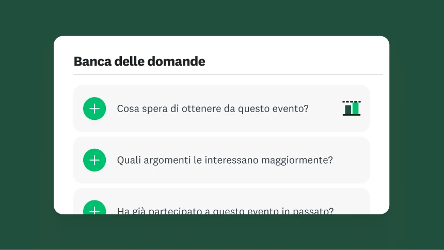Add the 'Ha già partecipato' question
This screenshot has height=250, width=444.
pos(94,209)
